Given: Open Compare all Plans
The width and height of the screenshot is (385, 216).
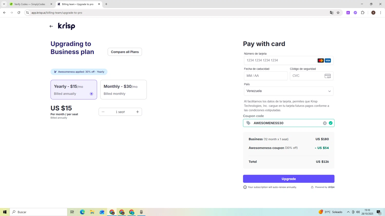Looking at the screenshot, I should pyautogui.click(x=125, y=52).
